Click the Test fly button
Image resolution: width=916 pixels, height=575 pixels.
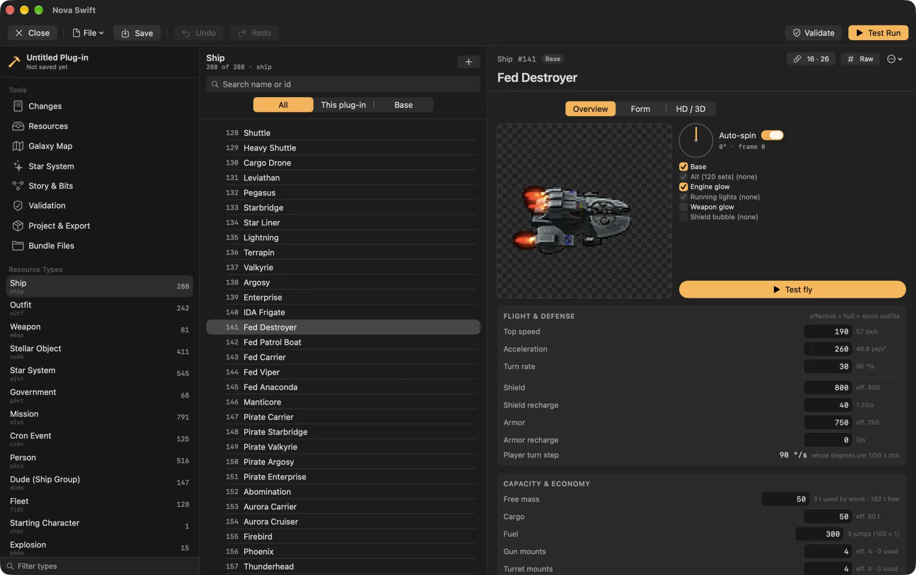792,289
